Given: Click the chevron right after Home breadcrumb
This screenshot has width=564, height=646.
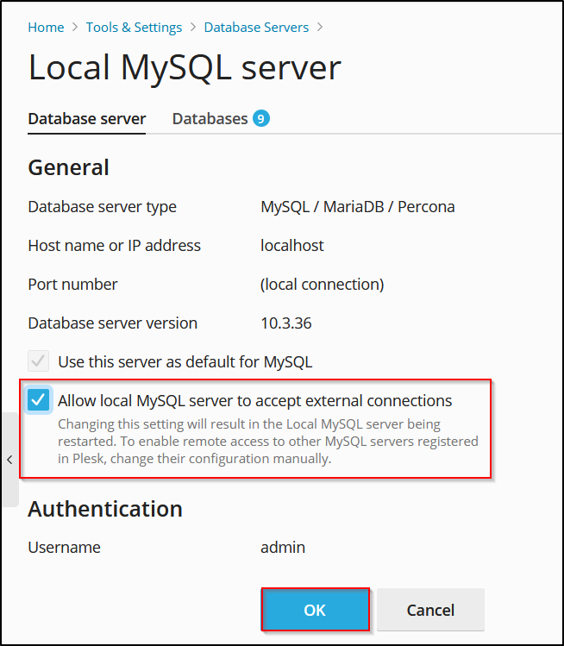Looking at the screenshot, I should 75,28.
